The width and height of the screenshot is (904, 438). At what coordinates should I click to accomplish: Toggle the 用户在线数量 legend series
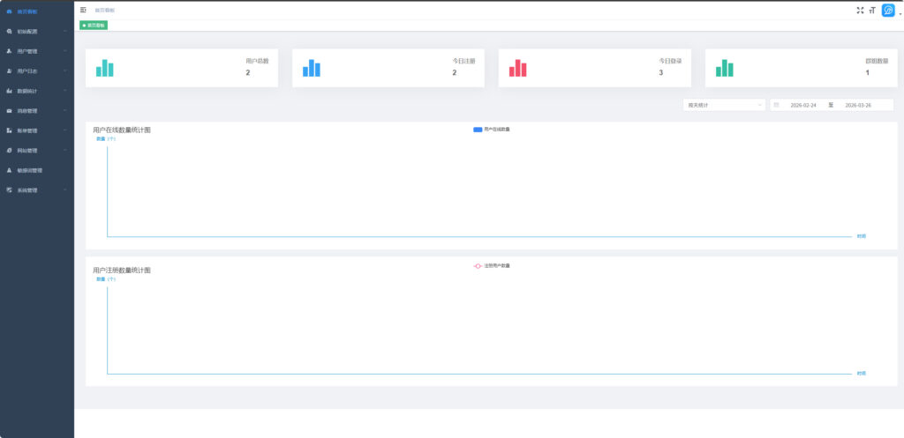click(x=492, y=130)
